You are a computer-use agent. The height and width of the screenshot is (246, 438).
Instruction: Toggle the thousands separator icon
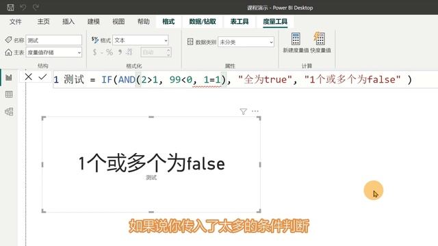[x=120, y=52]
